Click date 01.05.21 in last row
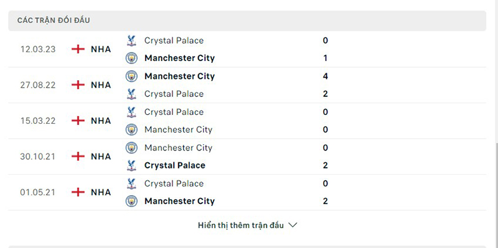This screenshot has height=248, width=498. coord(38,192)
